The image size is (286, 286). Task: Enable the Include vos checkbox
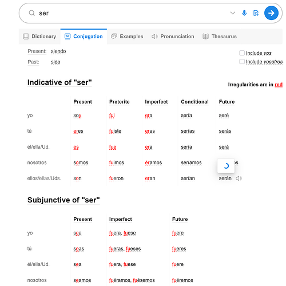click(x=242, y=53)
